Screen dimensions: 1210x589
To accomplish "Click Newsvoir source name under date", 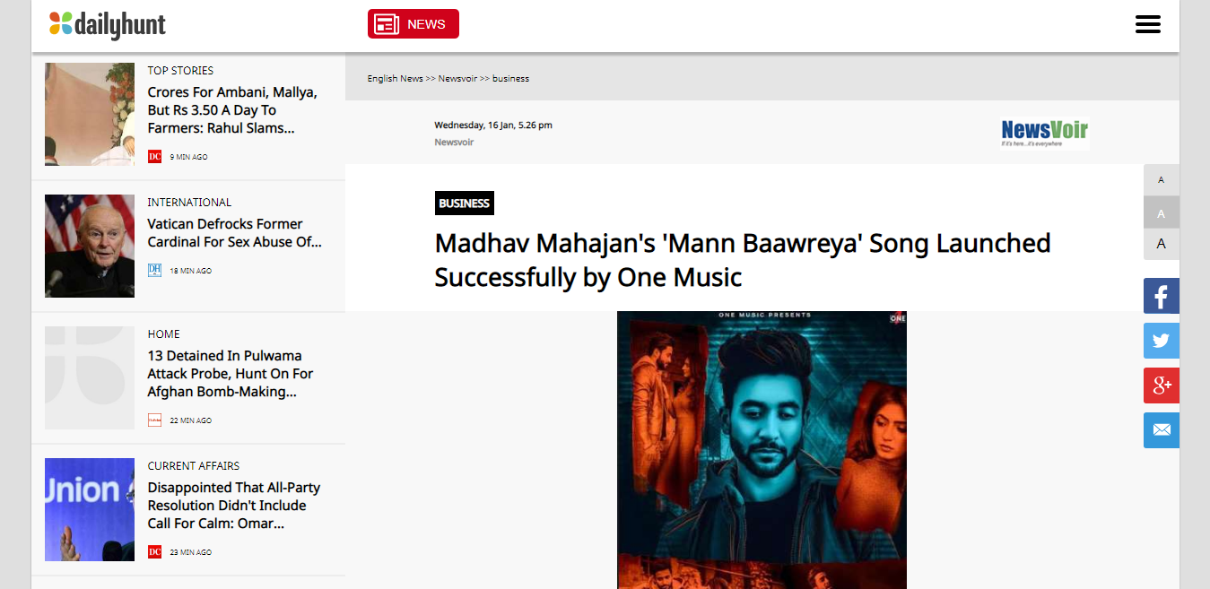I will 454,143.
